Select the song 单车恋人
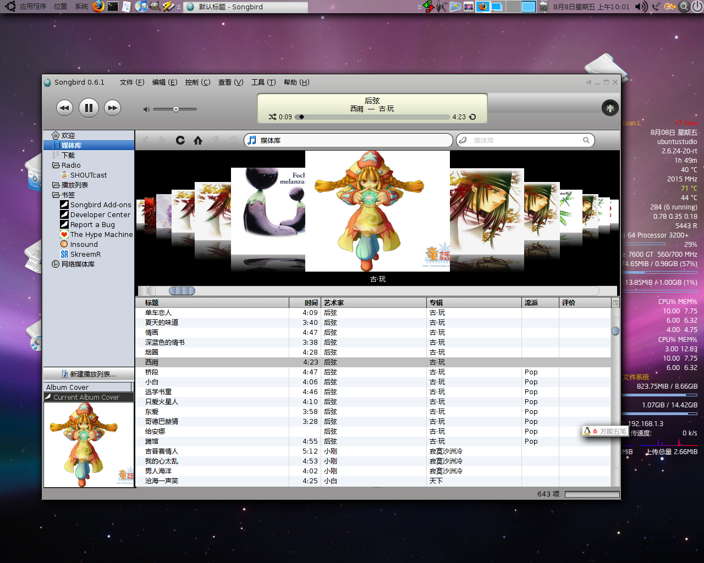The width and height of the screenshot is (704, 563). pyautogui.click(x=373, y=313)
